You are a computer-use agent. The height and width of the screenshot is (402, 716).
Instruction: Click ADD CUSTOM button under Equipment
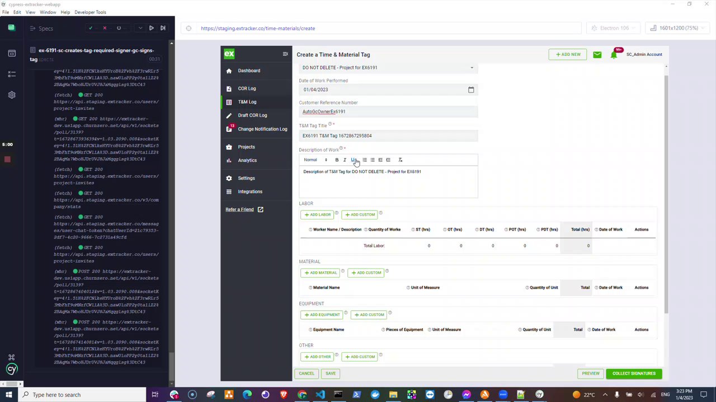[369, 314]
